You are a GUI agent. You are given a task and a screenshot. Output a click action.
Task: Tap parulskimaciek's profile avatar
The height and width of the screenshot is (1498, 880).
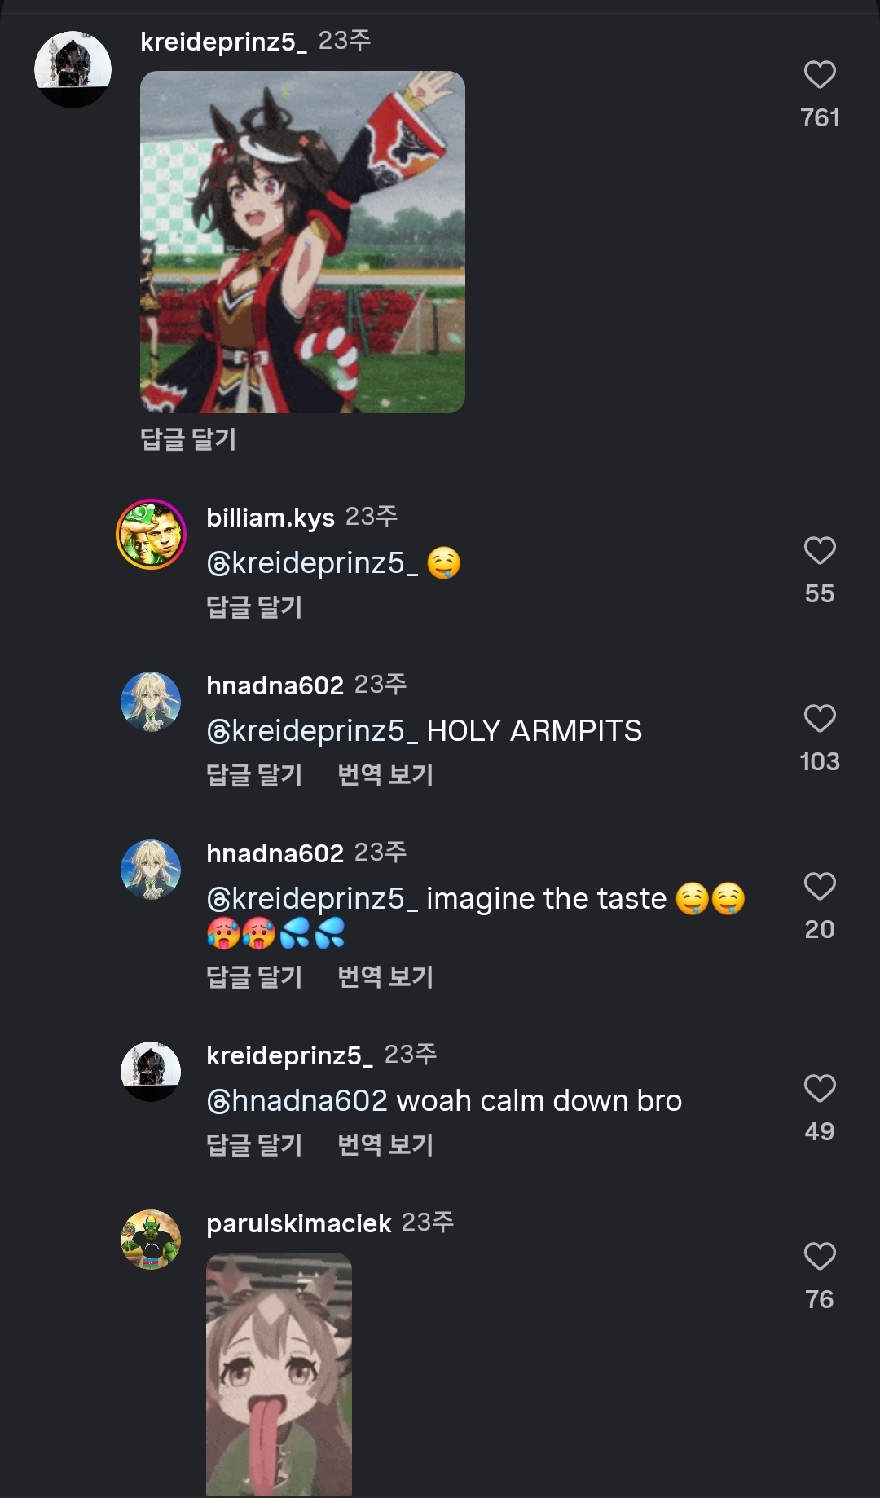(x=151, y=1240)
